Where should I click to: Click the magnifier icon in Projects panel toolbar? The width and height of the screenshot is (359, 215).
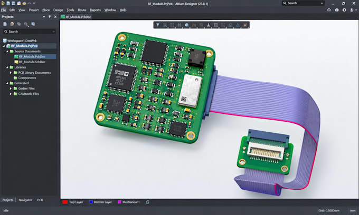coord(26,24)
